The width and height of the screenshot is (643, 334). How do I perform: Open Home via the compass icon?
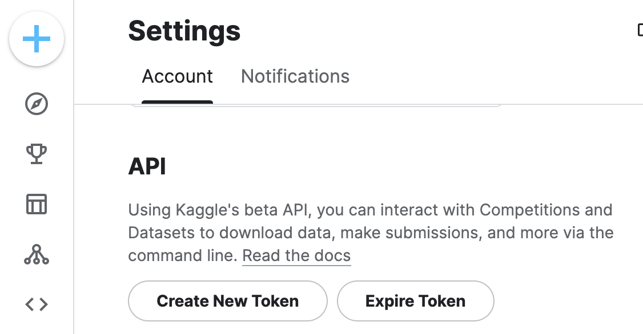pyautogui.click(x=37, y=104)
